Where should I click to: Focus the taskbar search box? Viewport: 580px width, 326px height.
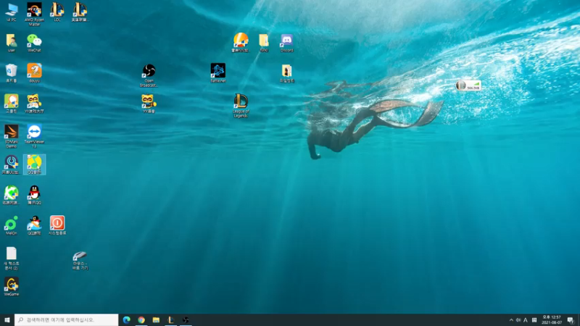[67, 319]
